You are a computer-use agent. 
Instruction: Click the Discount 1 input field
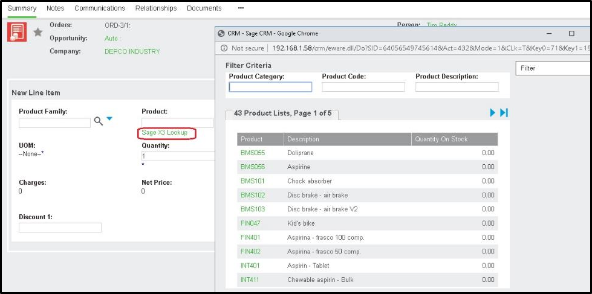60,228
